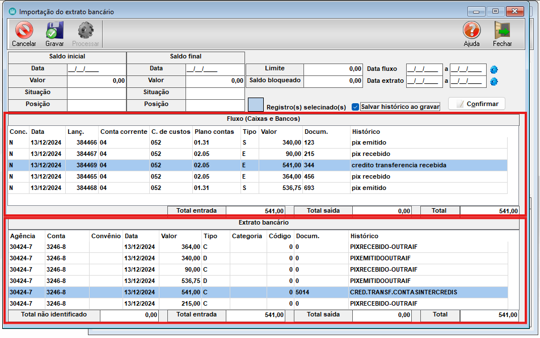Click the blue icon beside Data extrato
The image size is (540, 338).
click(493, 81)
